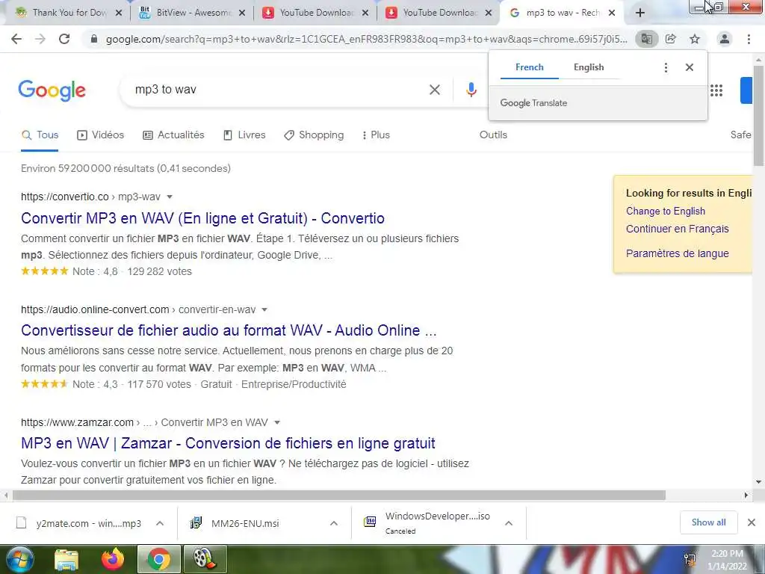This screenshot has width=765, height=574.
Task: Close the BitView tab
Action: click(x=242, y=13)
